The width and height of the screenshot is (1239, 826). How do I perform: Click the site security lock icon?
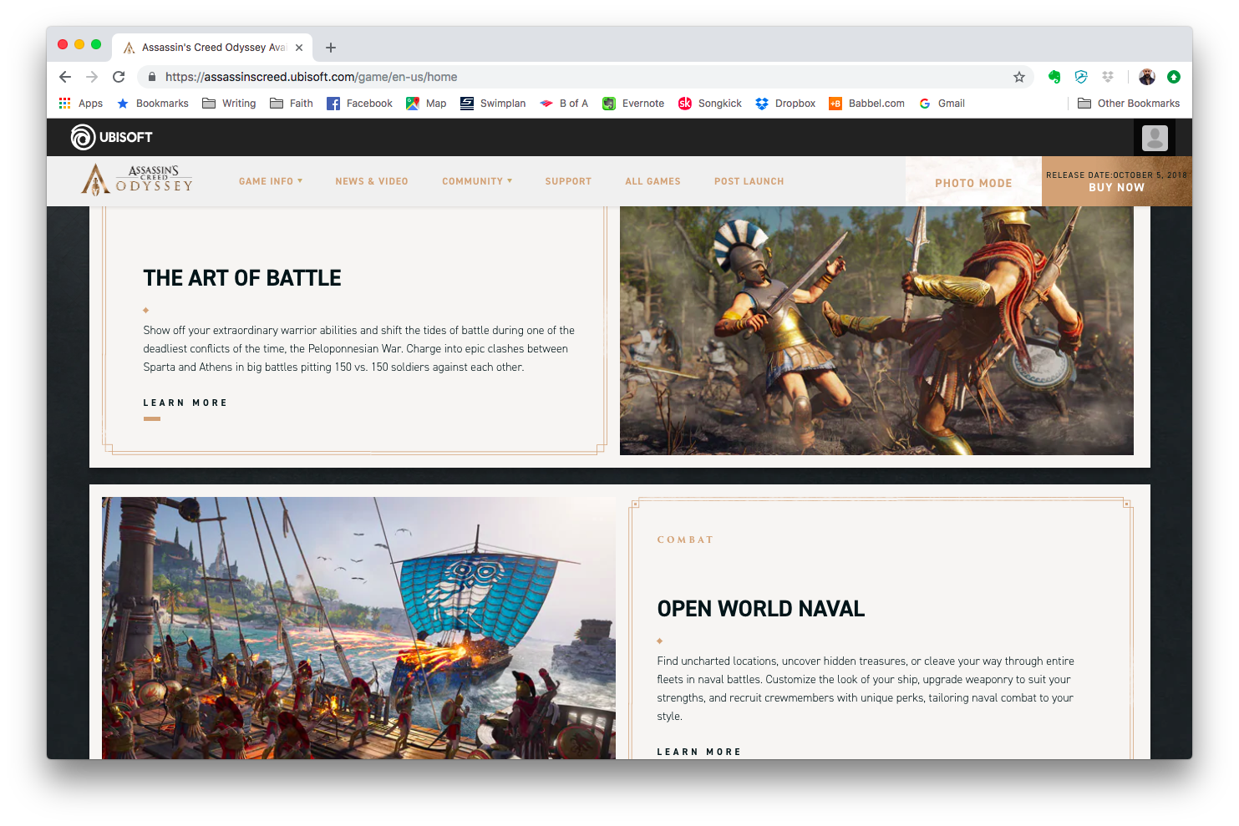(x=152, y=77)
